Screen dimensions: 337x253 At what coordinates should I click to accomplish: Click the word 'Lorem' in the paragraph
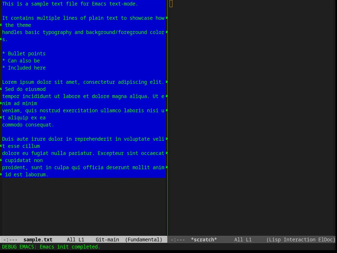(x=9, y=82)
